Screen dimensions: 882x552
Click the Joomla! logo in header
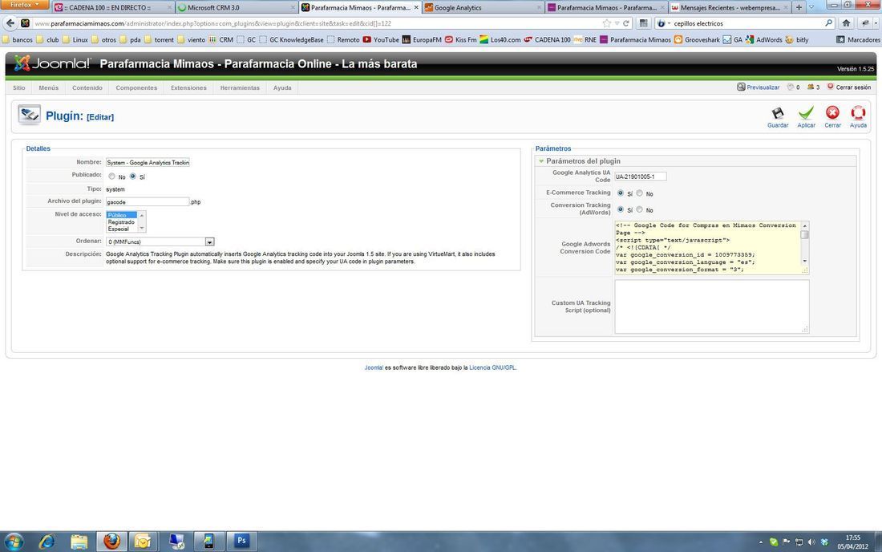click(x=52, y=63)
